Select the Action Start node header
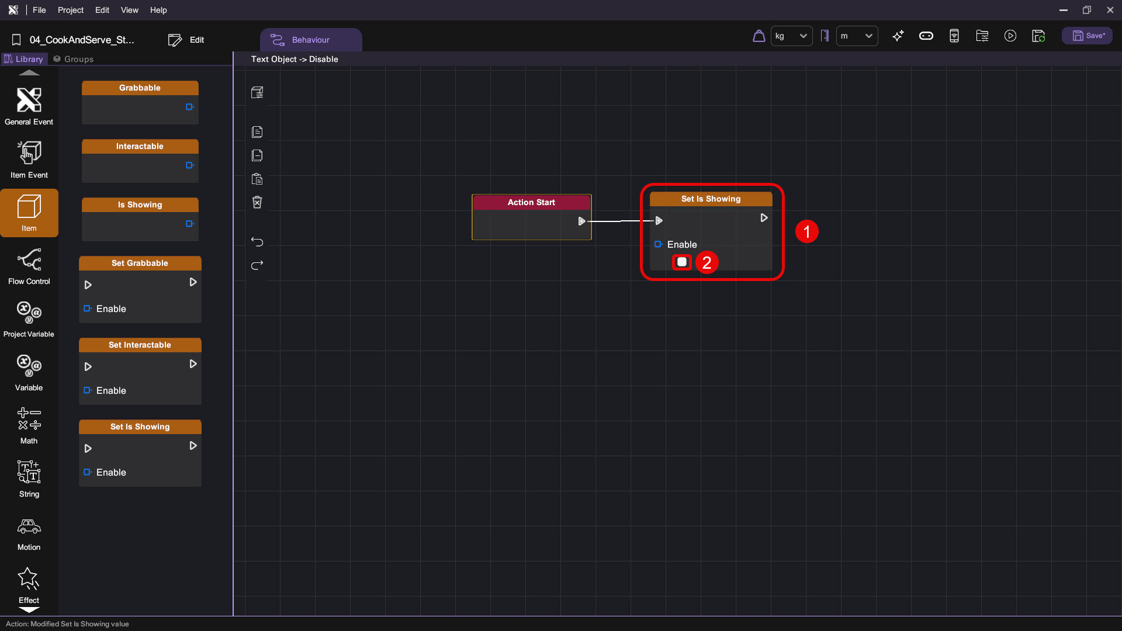The image size is (1122, 631). tap(531, 202)
